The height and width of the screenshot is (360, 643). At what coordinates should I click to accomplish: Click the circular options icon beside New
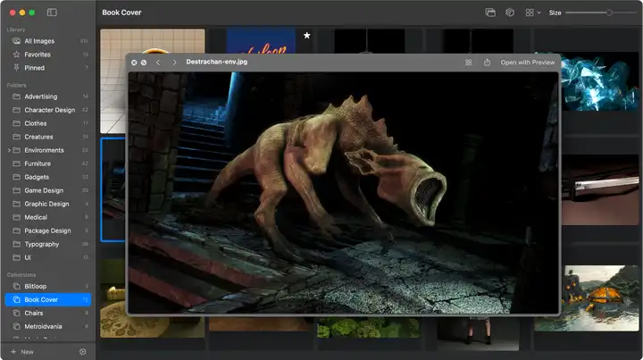point(83,352)
